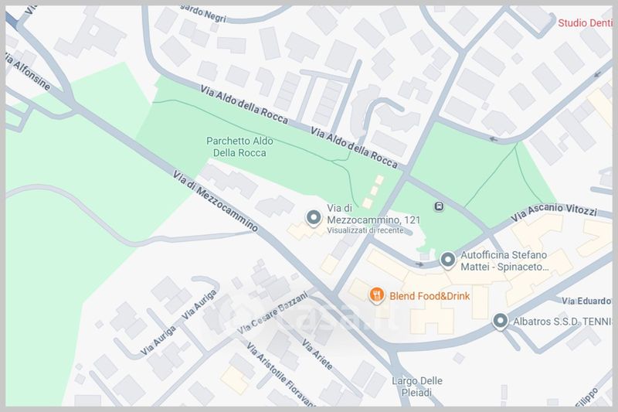Select the Autofficina Stefano Mattei pin marker
The height and width of the screenshot is (412, 618).
tap(447, 260)
